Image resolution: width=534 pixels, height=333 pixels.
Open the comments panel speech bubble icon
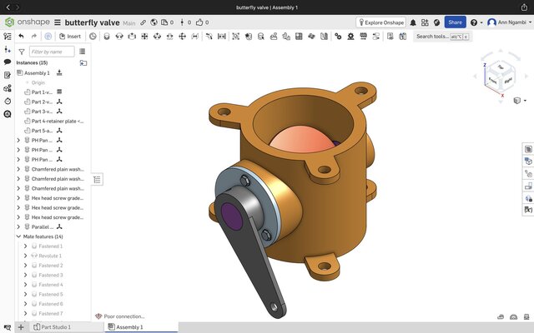pos(8,62)
